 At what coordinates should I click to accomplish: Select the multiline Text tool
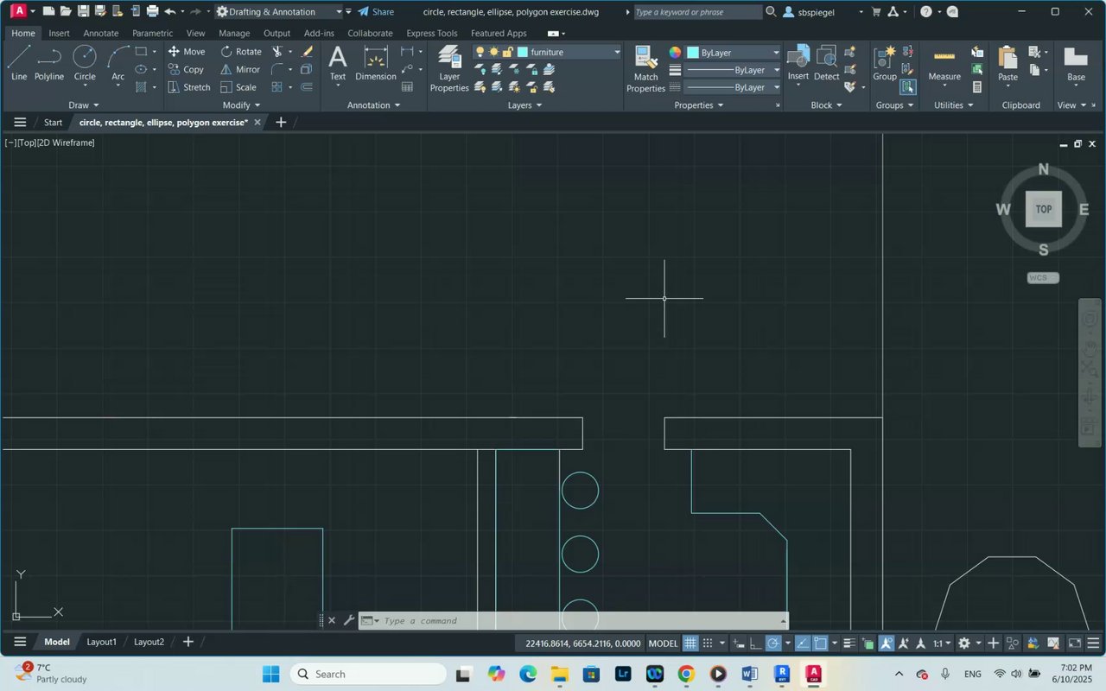[338, 64]
